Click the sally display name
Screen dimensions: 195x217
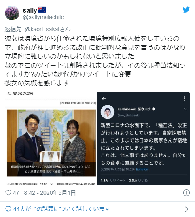(30, 10)
